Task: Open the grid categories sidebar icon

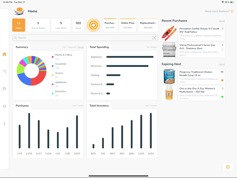Action: click(4, 71)
